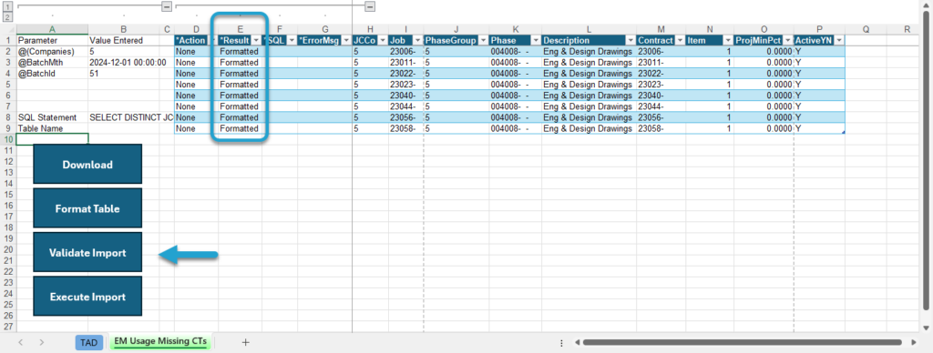Open the *Result column filter dropdown
This screenshot has width=933, height=353.
point(256,40)
